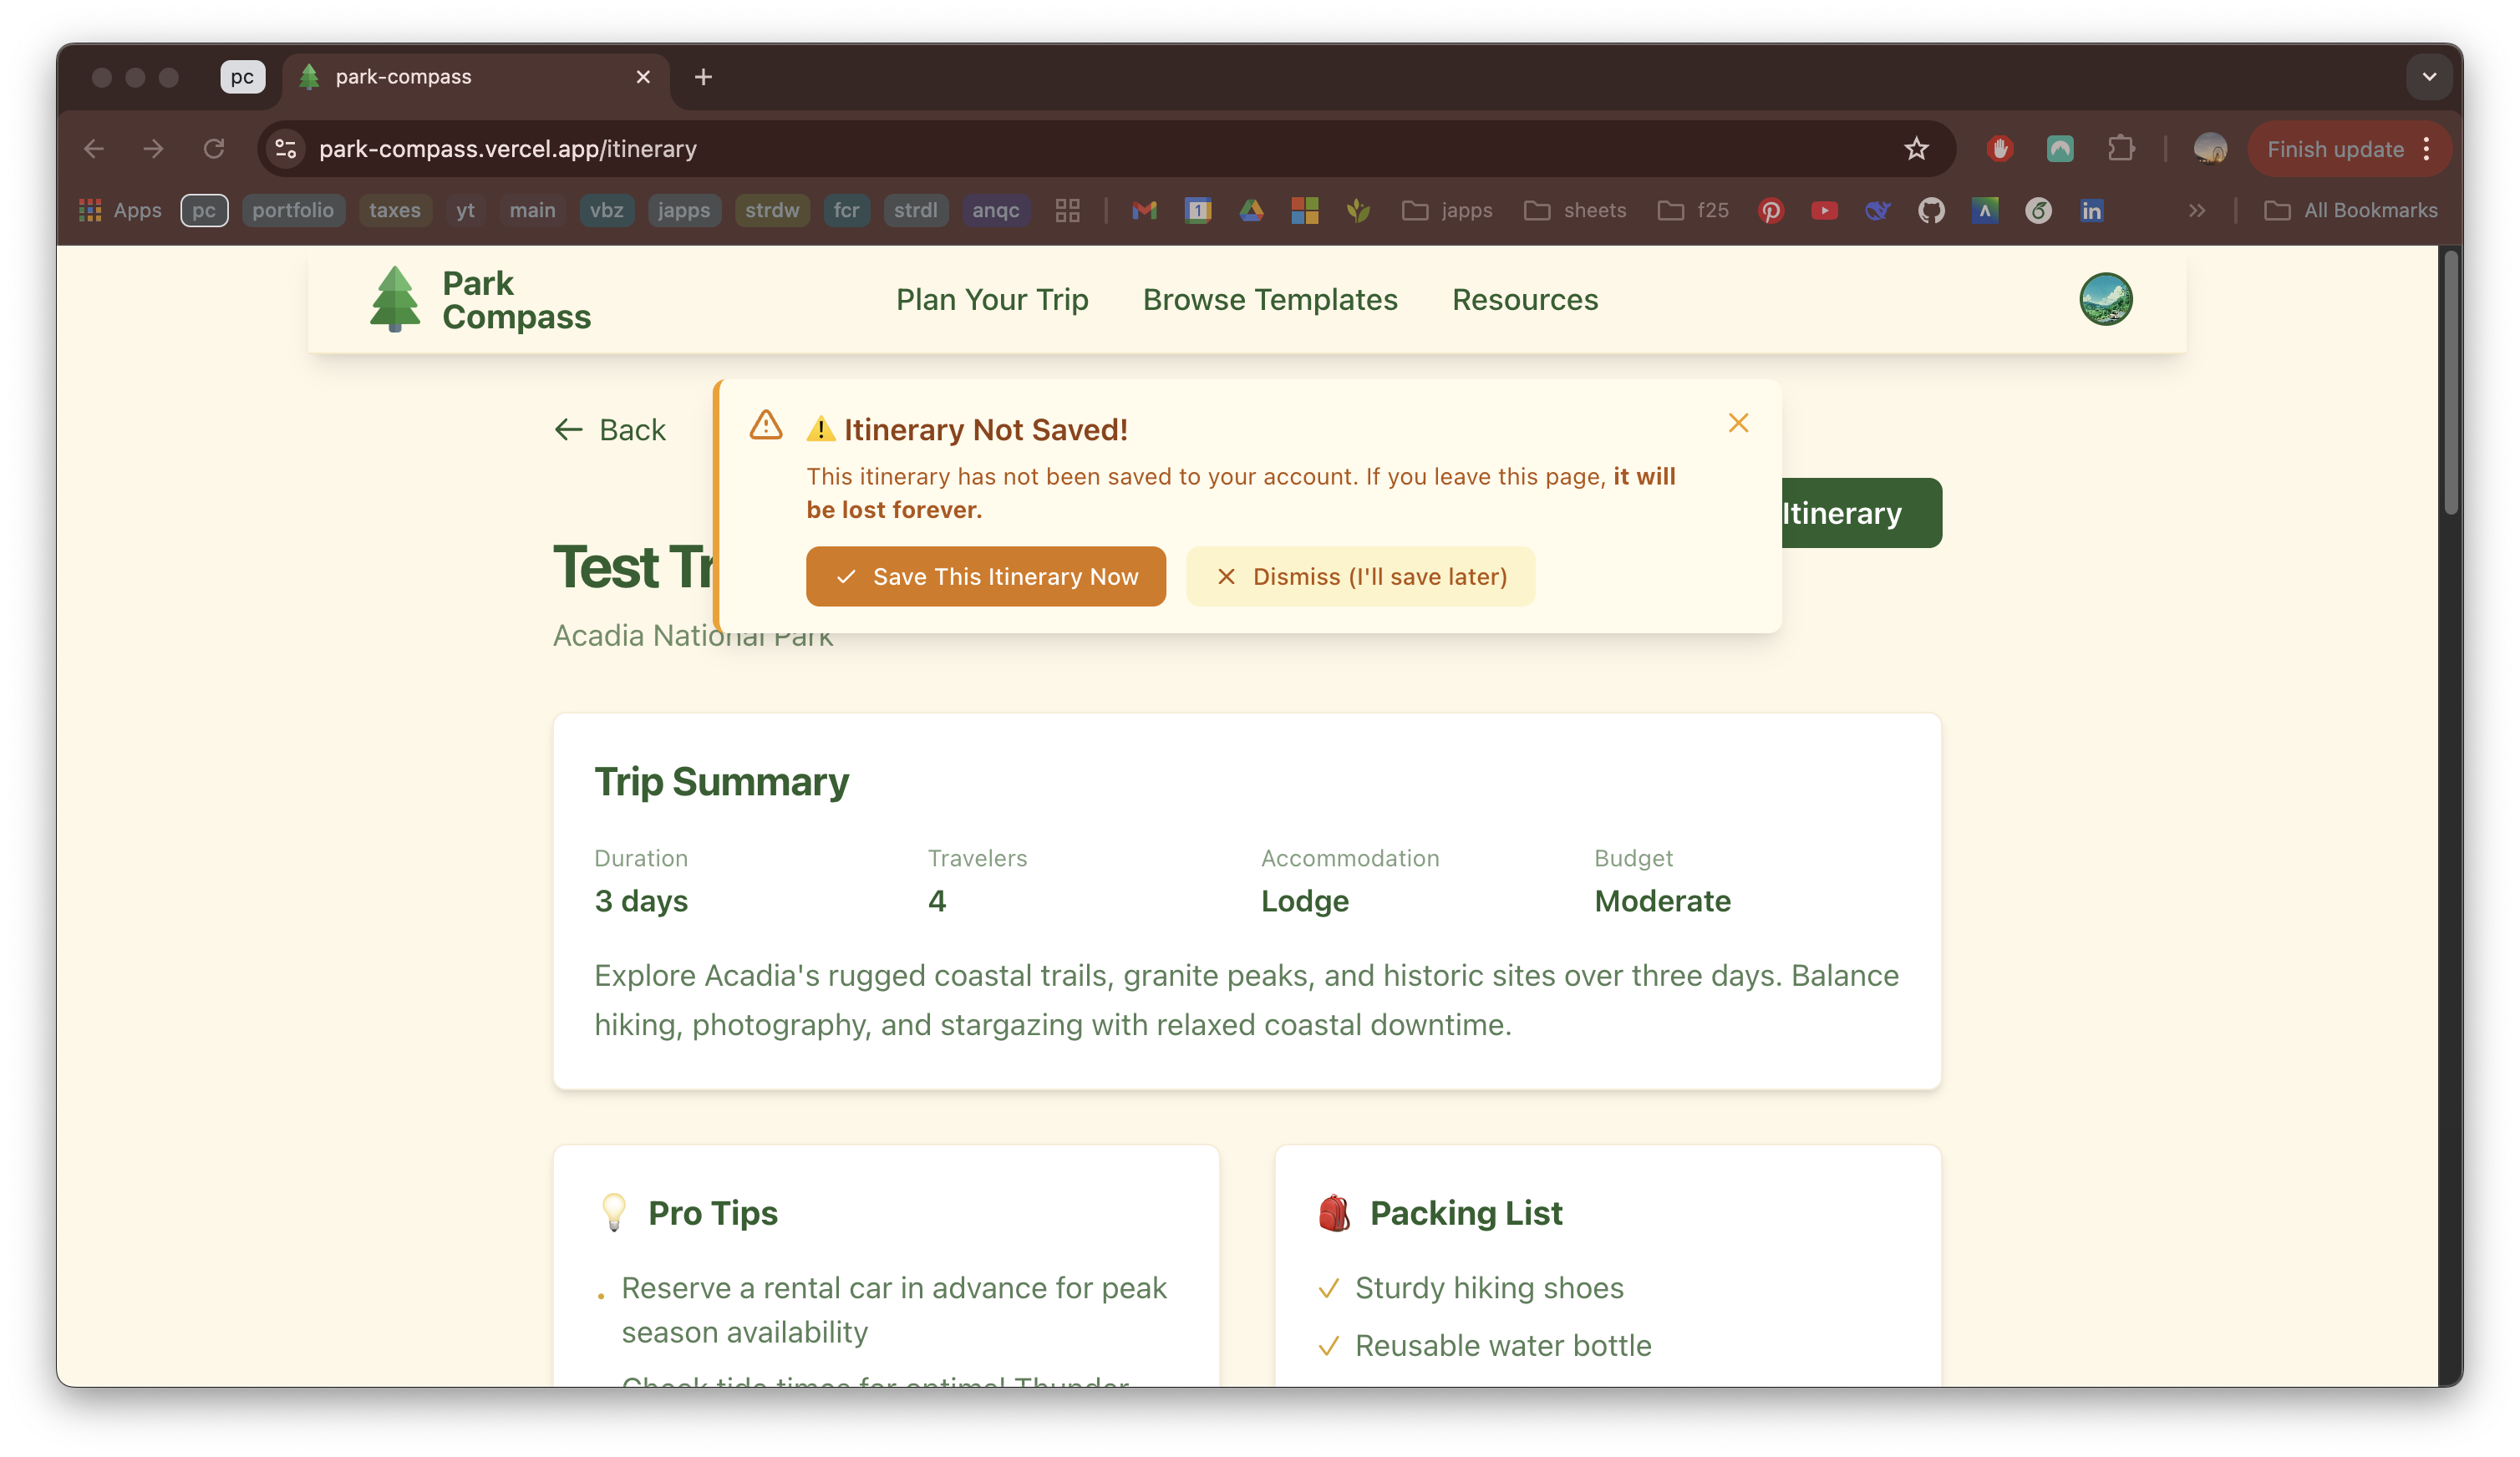The width and height of the screenshot is (2520, 1457).
Task: Open the LinkedIn bookmark icon
Action: coord(2091,210)
